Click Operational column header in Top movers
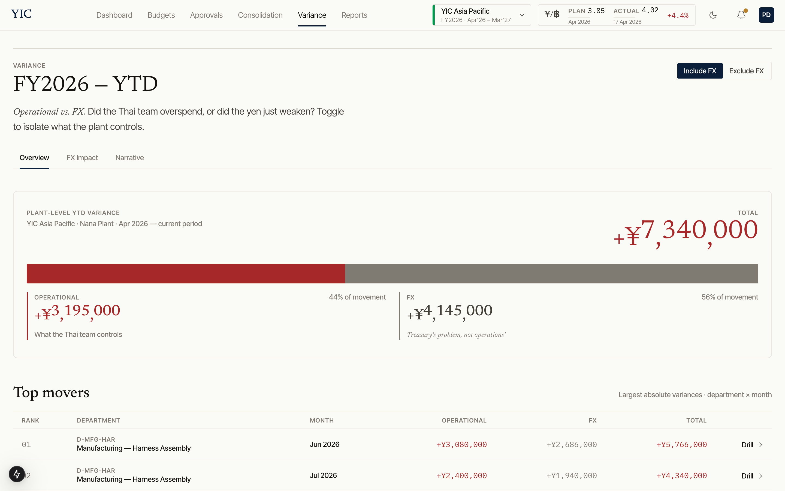785x491 pixels. [464, 421]
